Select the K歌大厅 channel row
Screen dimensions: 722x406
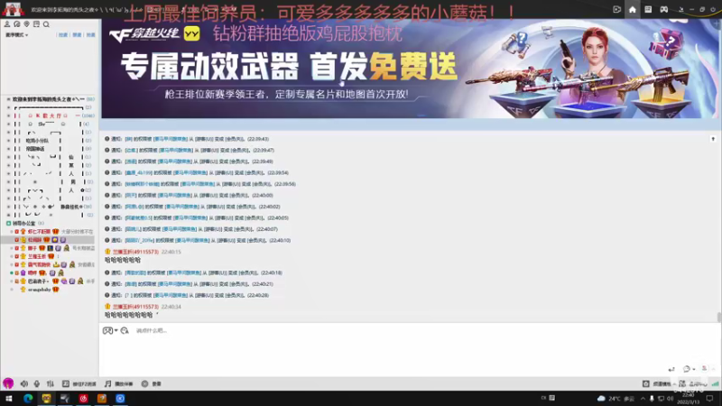51,115
